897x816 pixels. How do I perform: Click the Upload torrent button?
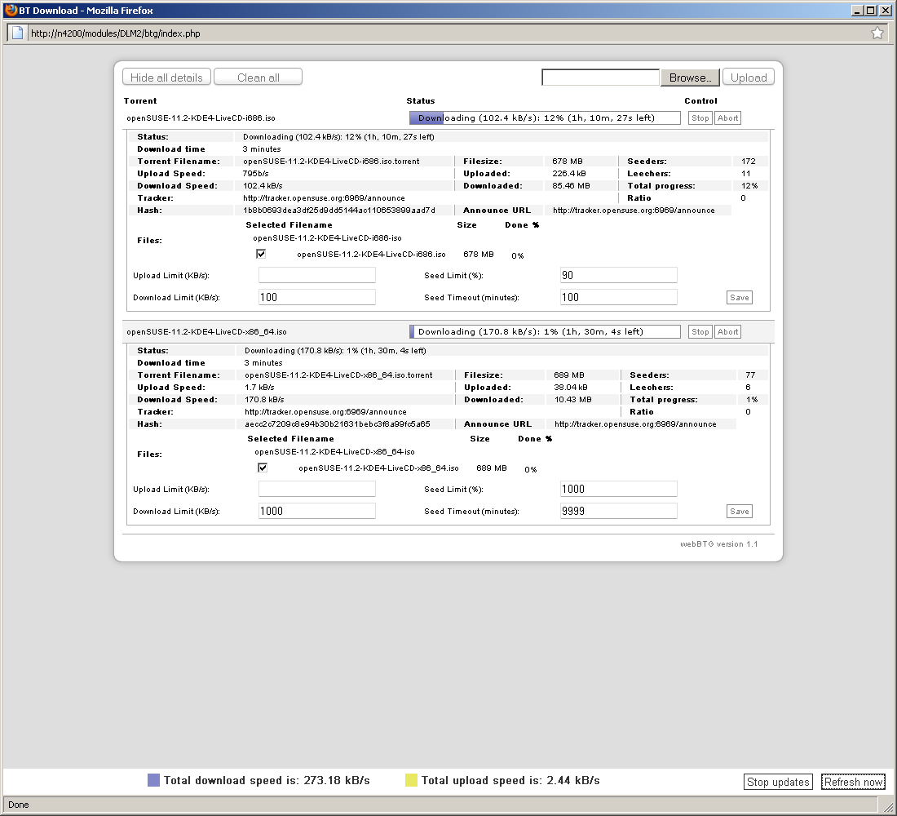click(749, 78)
